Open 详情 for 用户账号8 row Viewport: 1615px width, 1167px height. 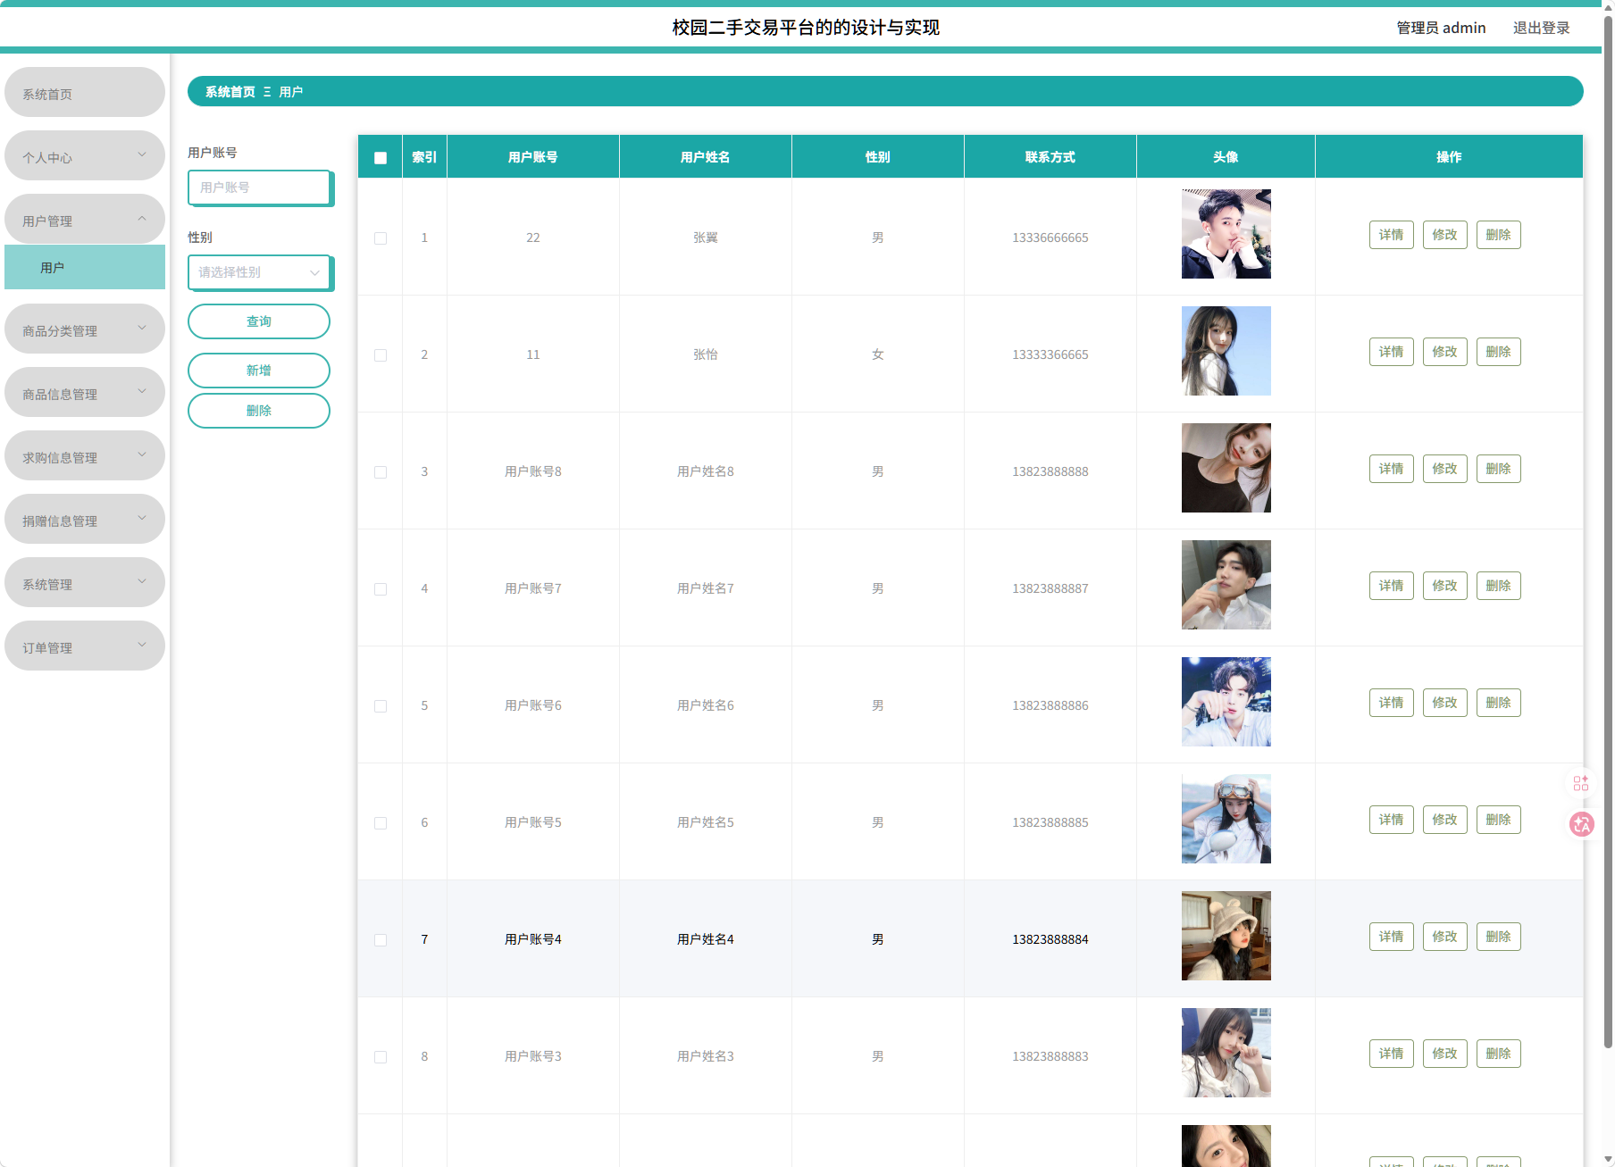tap(1392, 469)
